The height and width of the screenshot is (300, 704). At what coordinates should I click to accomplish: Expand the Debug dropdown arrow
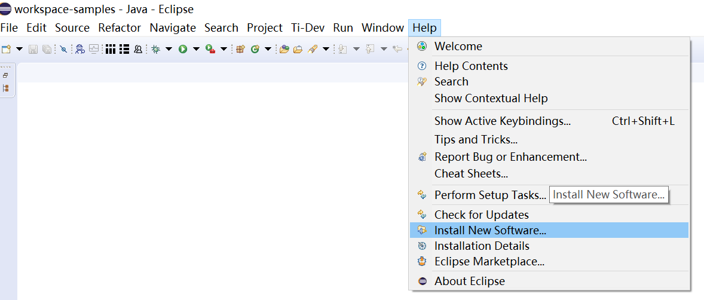pyautogui.click(x=169, y=49)
